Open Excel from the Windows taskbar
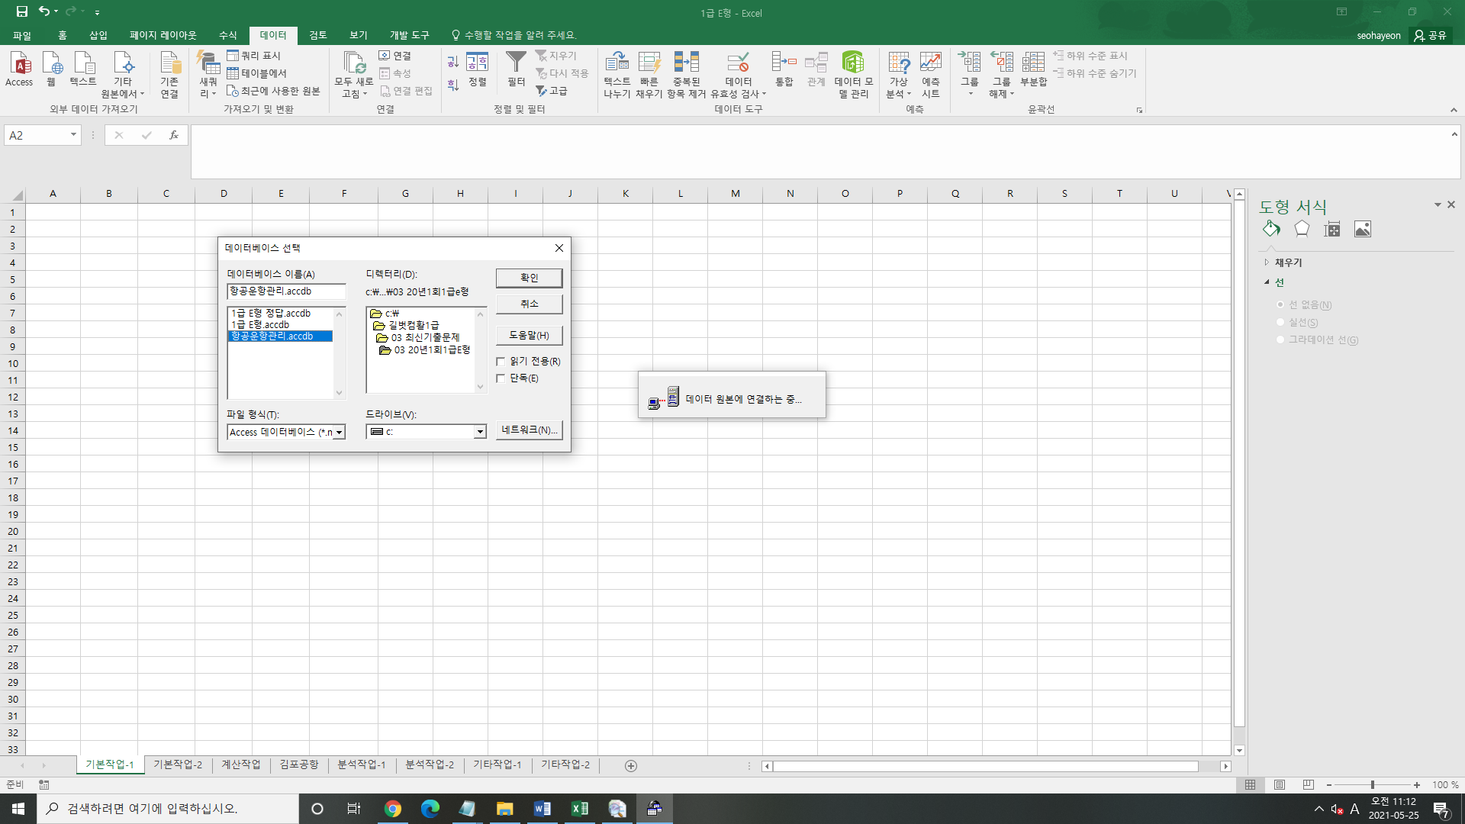 (x=580, y=809)
